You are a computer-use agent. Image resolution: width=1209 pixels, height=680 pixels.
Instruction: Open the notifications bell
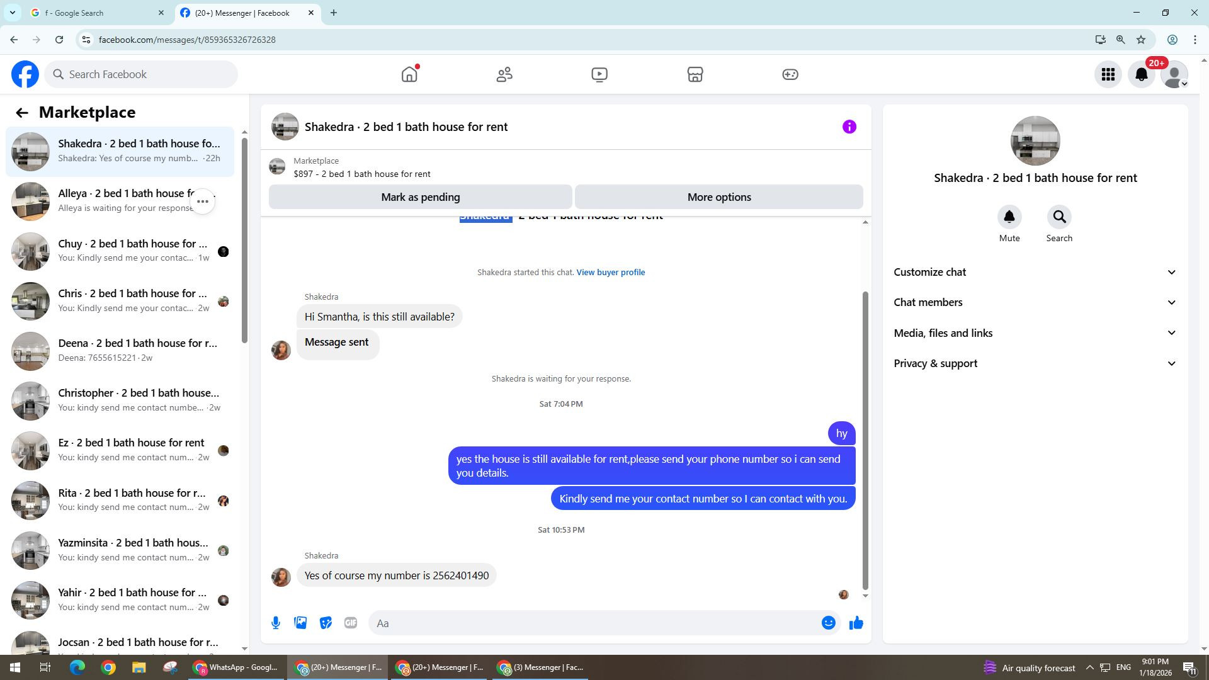[1141, 74]
